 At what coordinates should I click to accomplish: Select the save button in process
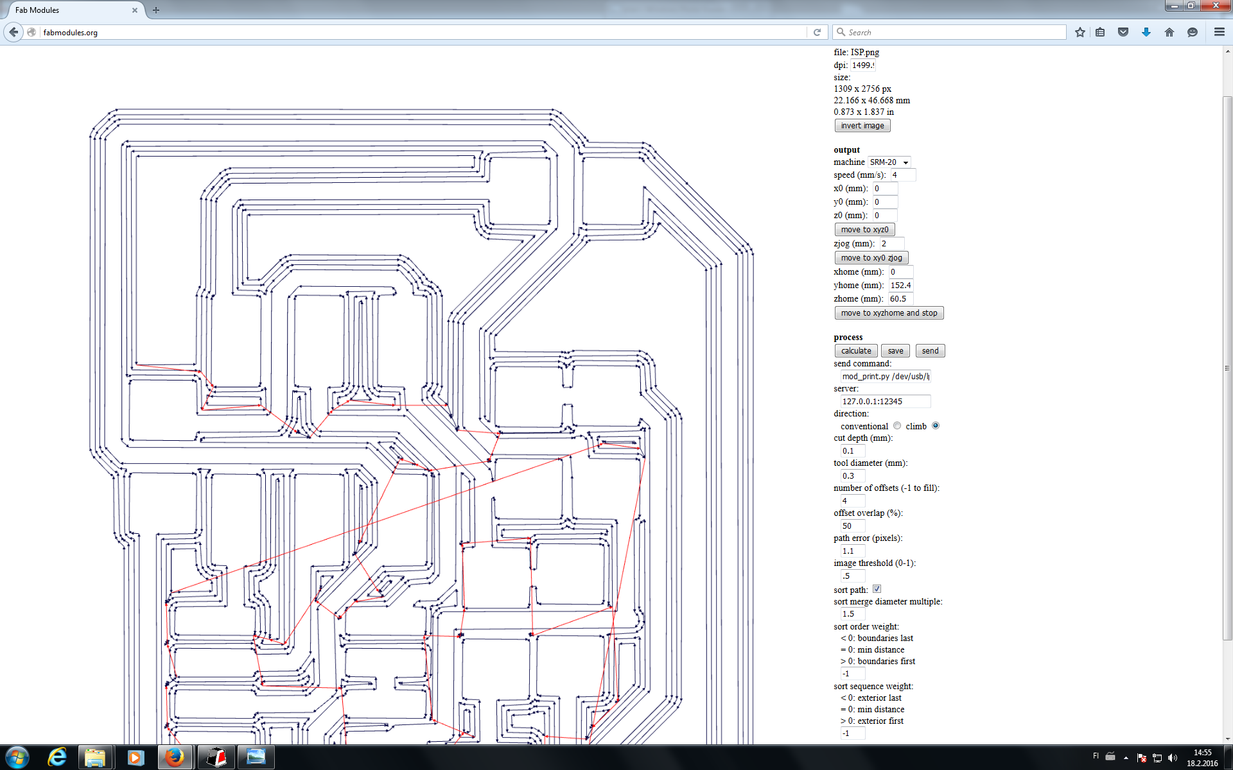(x=896, y=350)
